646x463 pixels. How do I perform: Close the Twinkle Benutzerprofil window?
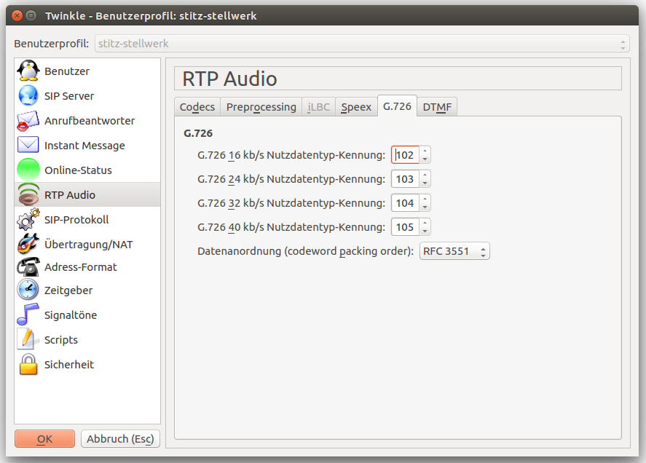(17, 16)
